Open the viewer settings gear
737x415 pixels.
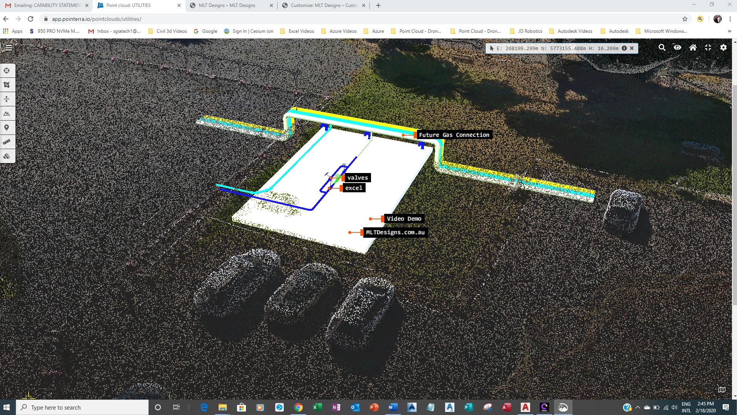click(x=723, y=47)
